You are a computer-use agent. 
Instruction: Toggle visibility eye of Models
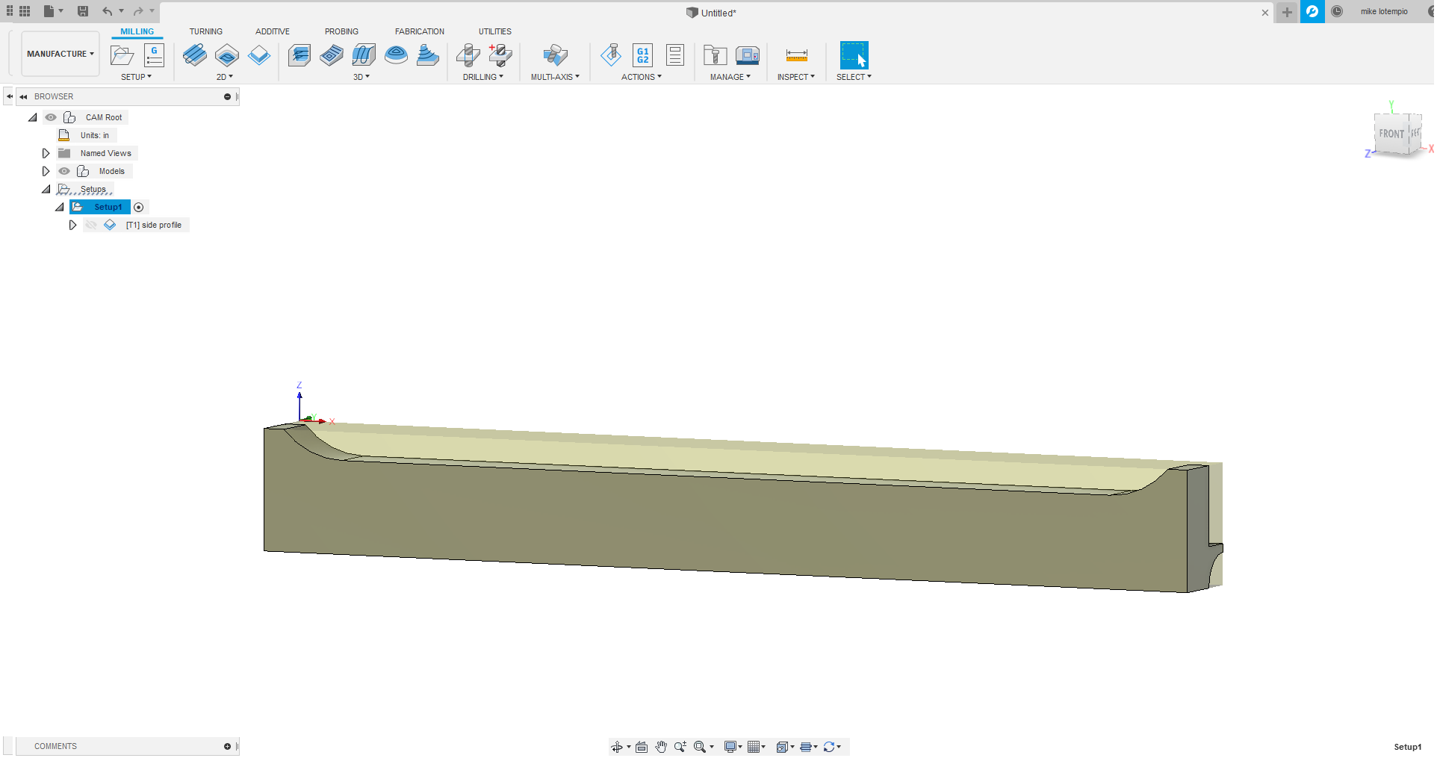pos(64,171)
